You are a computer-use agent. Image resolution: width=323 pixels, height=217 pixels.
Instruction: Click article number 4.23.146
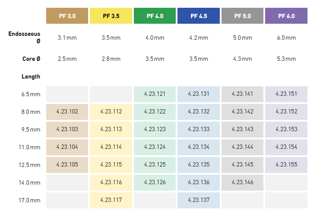coord(242,182)
